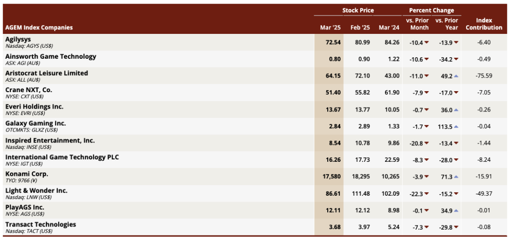This screenshot has width=510, height=241.
Task: Select Everi Holdings Inc. row name
Action: point(34,107)
